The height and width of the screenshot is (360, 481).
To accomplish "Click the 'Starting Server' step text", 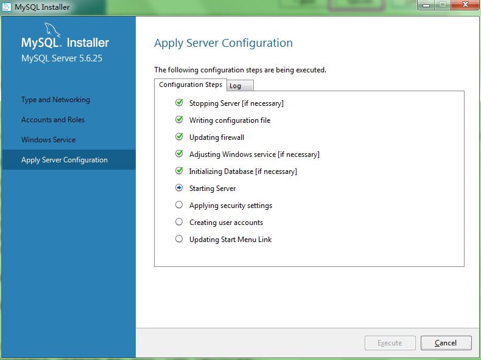I will [212, 189].
